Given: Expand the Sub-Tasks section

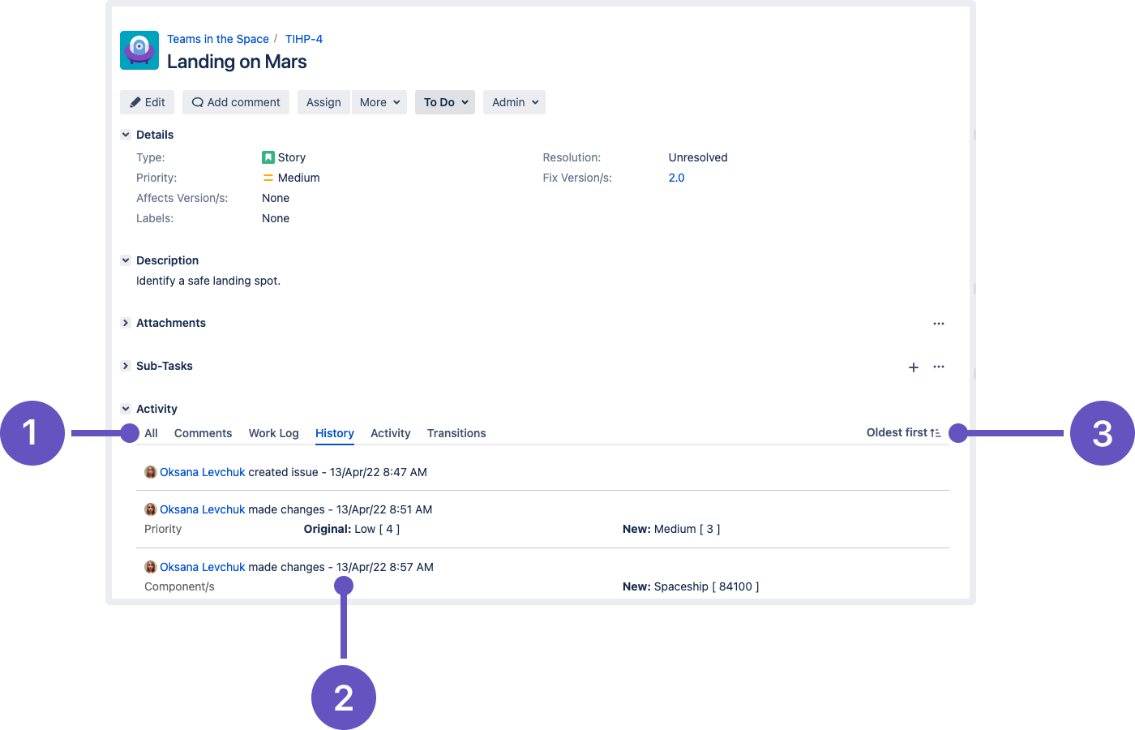Looking at the screenshot, I should (126, 366).
